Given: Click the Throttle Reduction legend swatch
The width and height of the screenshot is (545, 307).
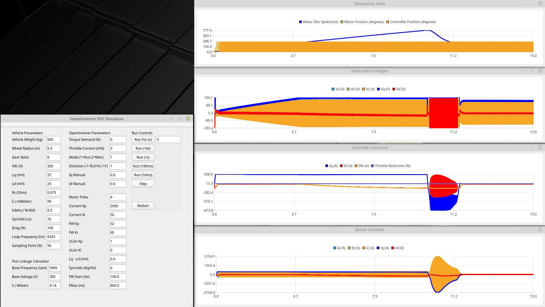Looking at the screenshot, I should tap(372, 166).
